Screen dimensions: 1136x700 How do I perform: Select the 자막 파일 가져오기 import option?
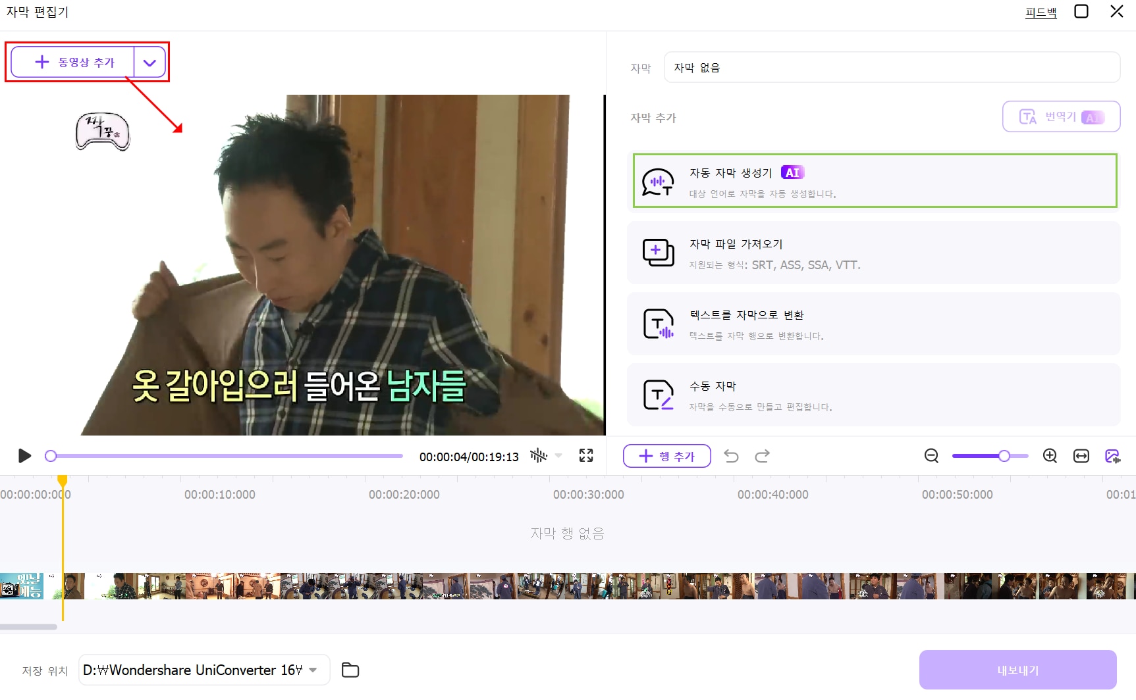[874, 253]
